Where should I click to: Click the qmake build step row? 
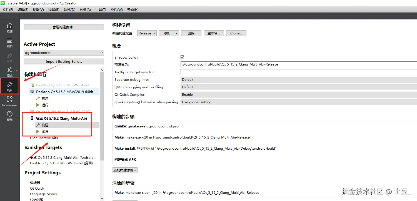click(x=264, y=126)
